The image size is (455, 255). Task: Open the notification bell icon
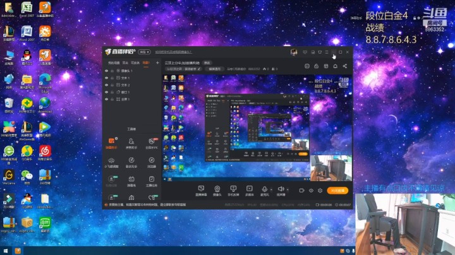[335, 66]
